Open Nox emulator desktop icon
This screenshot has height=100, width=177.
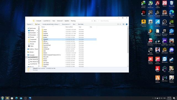pyautogui.click(x=165, y=69)
